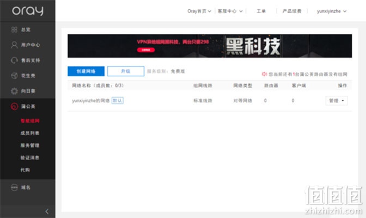Click the 网络名称 column header
Viewport: 366px width, 218px height.
(98, 86)
